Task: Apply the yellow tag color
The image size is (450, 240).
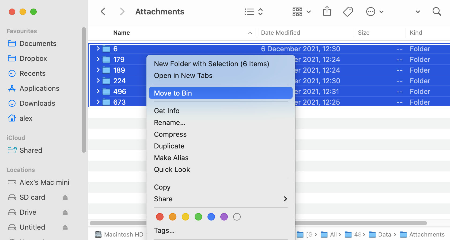Action: point(186,217)
